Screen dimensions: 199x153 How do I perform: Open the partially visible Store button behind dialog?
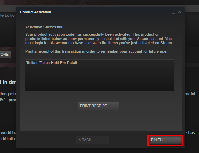pos(6,55)
